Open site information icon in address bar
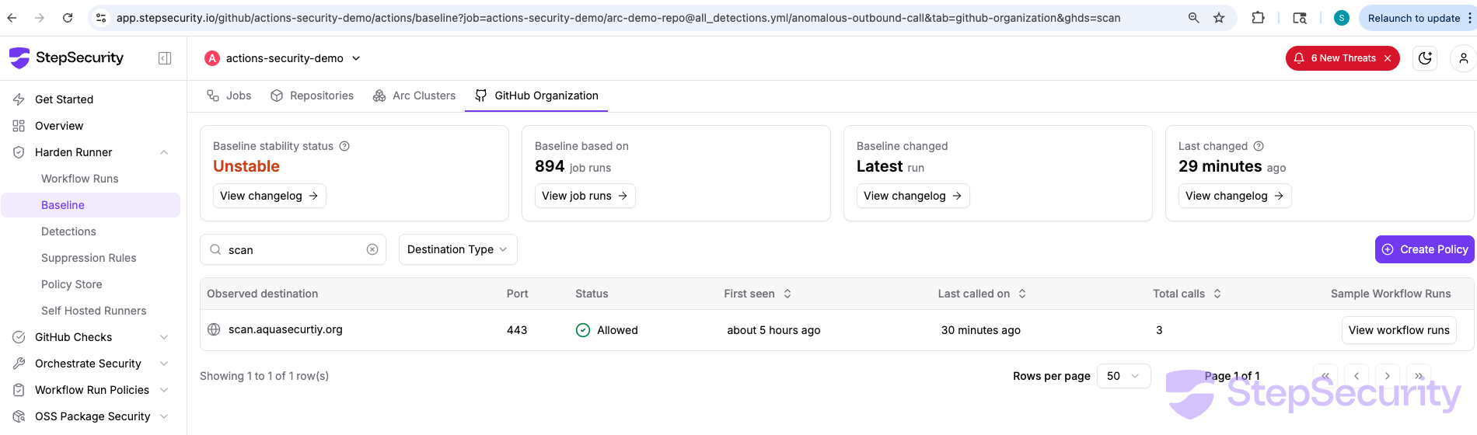Viewport: 1477px width, 435px height. 101,18
